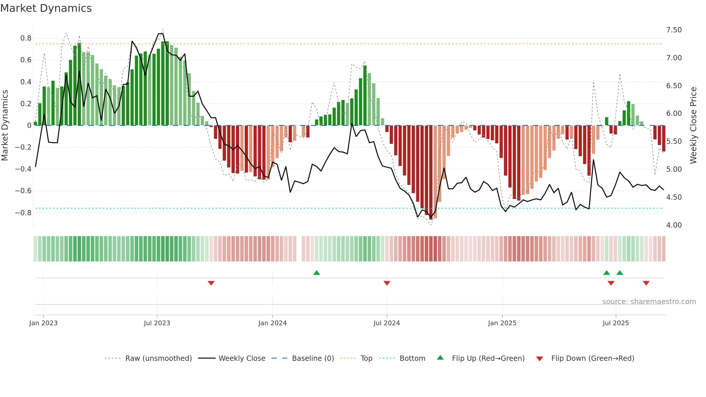This screenshot has height=397, width=706.
Task: Click the source: sharemaestro.com text
Action: pos(649,301)
